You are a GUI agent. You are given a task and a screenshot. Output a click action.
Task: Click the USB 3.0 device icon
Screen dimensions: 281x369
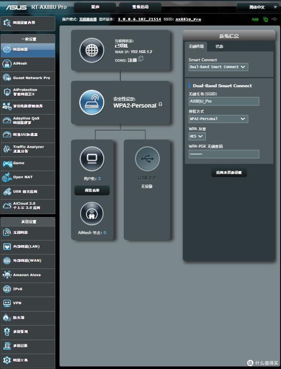pos(147,159)
